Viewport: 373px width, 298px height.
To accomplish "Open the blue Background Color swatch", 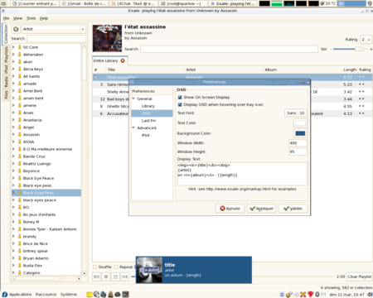I will [x=300, y=133].
